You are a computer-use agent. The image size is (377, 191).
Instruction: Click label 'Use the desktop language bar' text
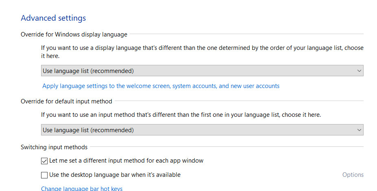tap(115, 175)
